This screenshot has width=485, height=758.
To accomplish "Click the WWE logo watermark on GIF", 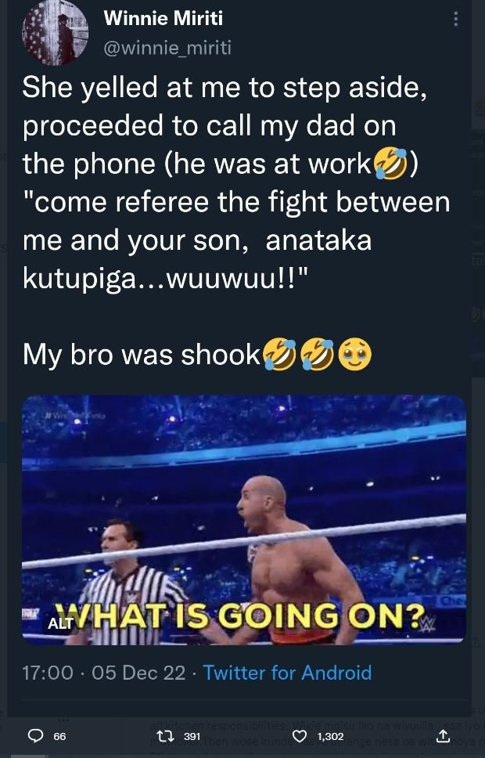I will coord(428,623).
